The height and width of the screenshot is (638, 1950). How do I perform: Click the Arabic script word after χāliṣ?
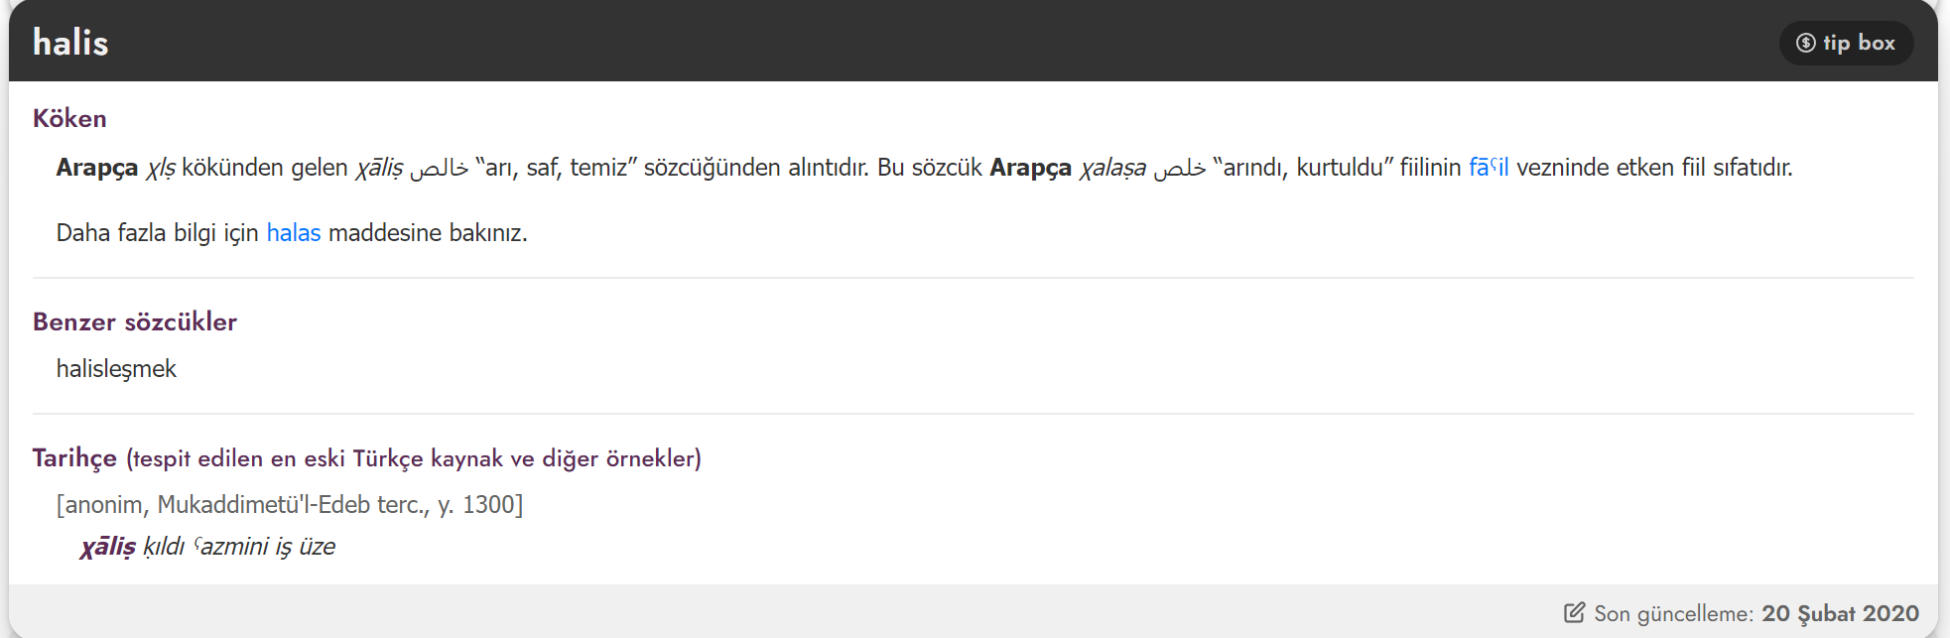[x=439, y=168]
